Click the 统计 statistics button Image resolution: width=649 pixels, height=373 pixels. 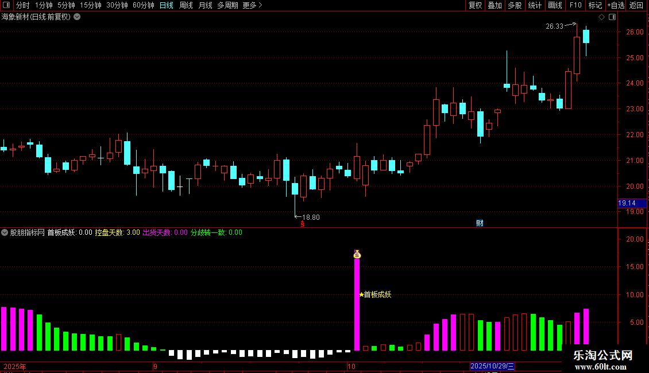534,5
